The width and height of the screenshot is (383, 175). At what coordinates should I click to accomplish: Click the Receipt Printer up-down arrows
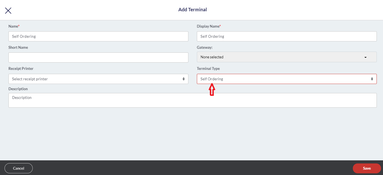(x=184, y=79)
